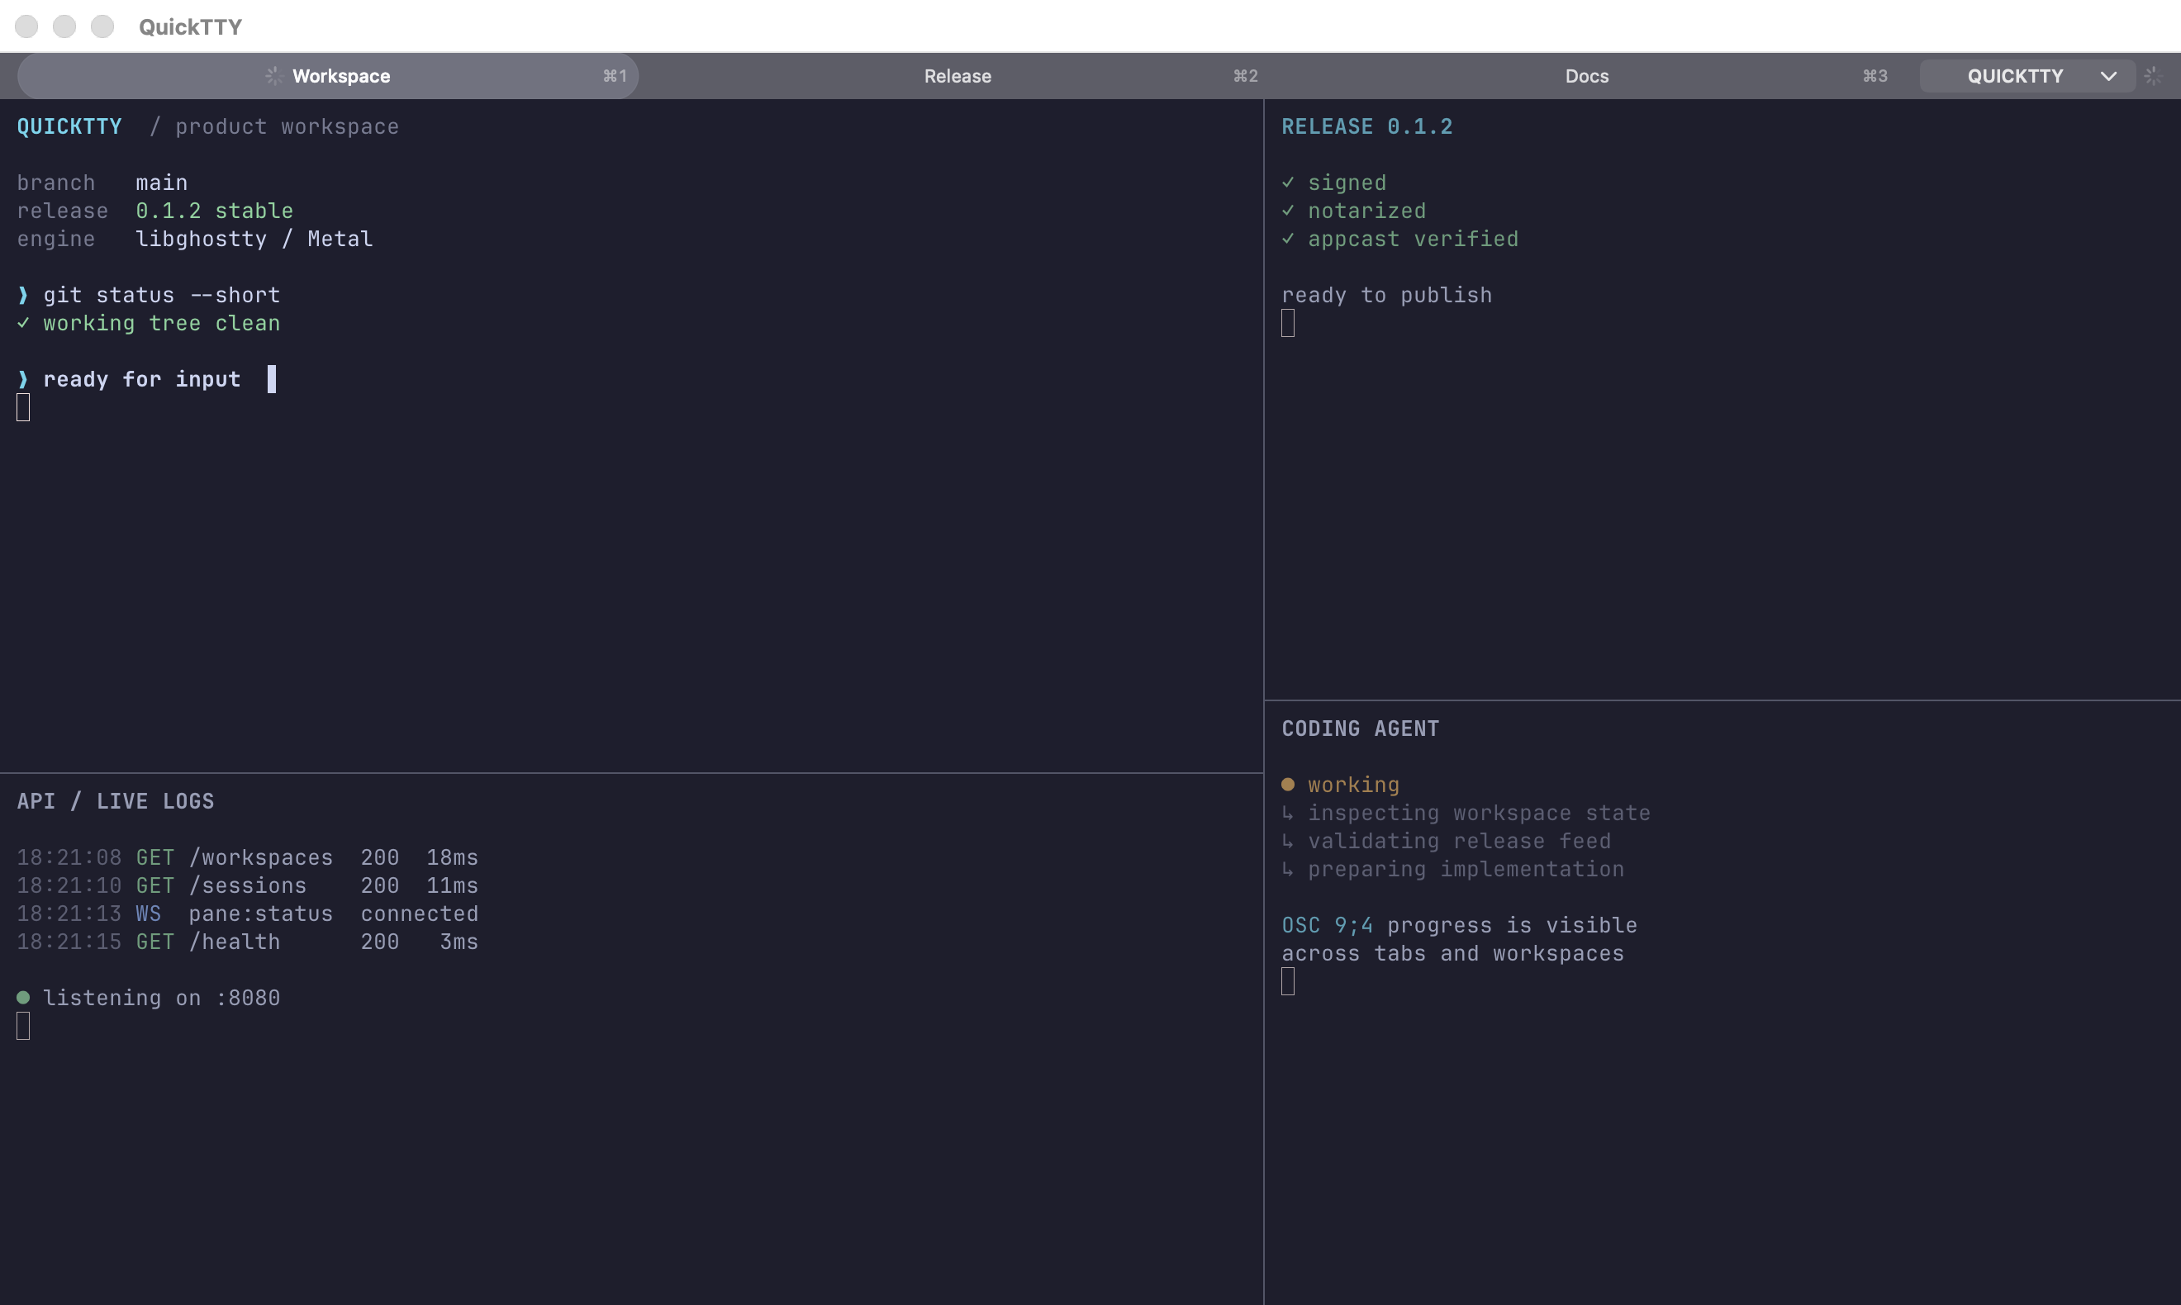Click the 'API / LIVE LOGS' pane title
This screenshot has height=1305, width=2181.
point(115,801)
